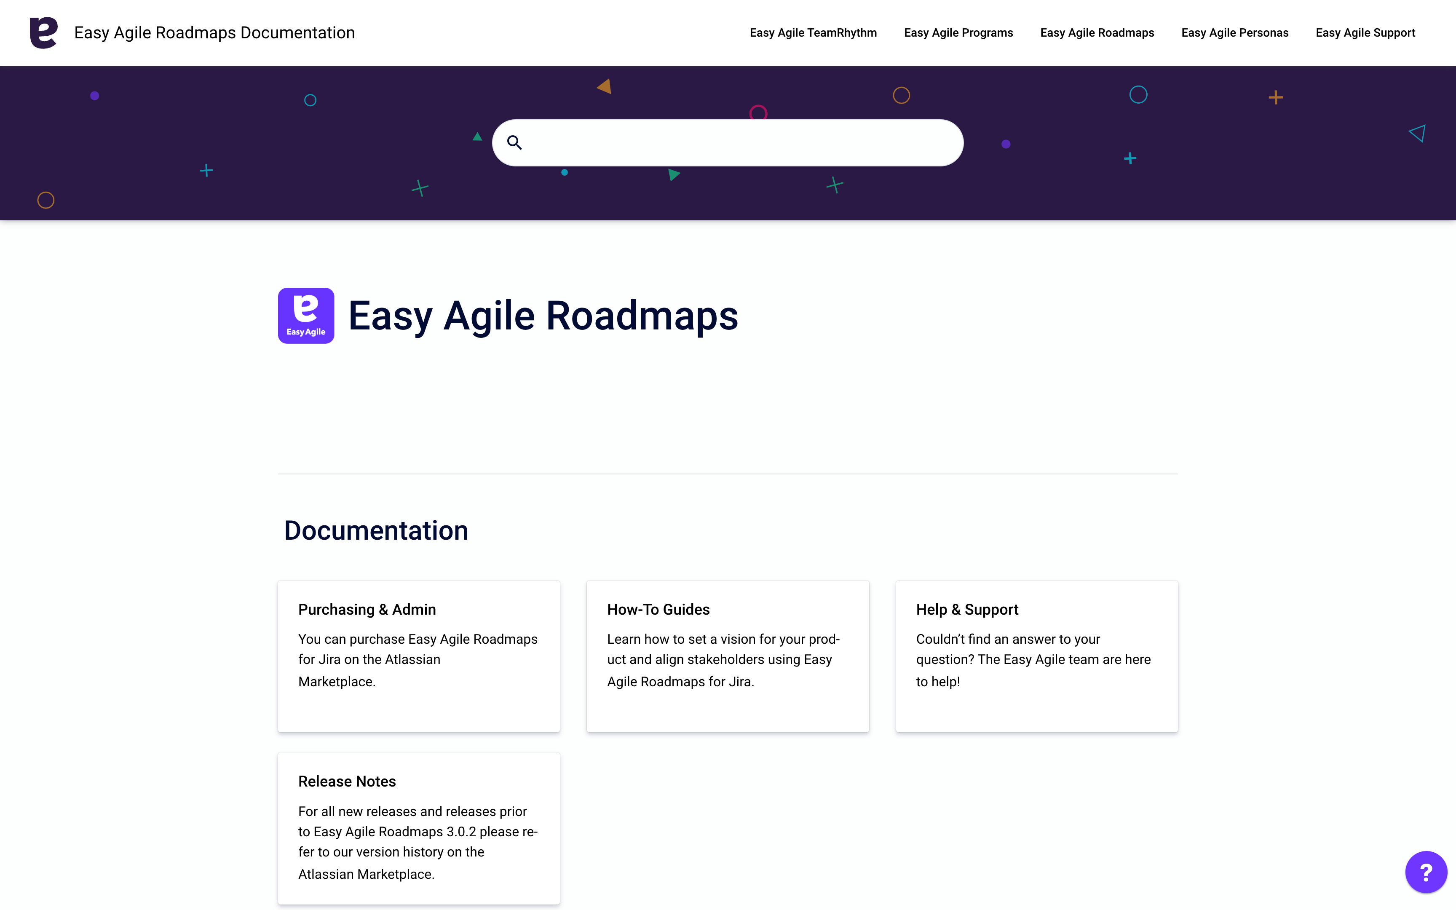Focus the documentation search field
The image size is (1456, 910).
(728, 143)
